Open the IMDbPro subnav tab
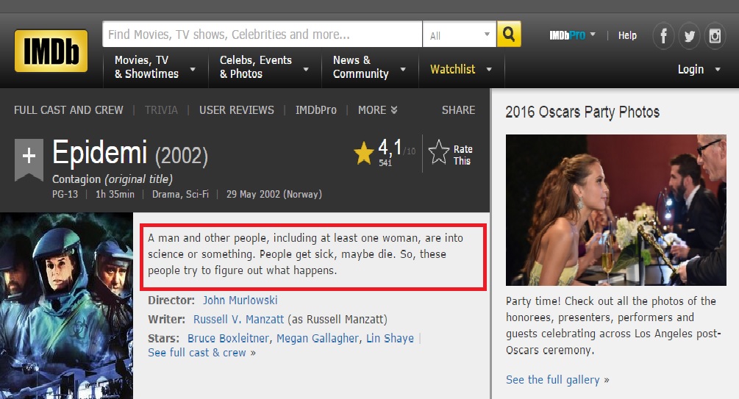The image size is (739, 399). pyautogui.click(x=315, y=110)
